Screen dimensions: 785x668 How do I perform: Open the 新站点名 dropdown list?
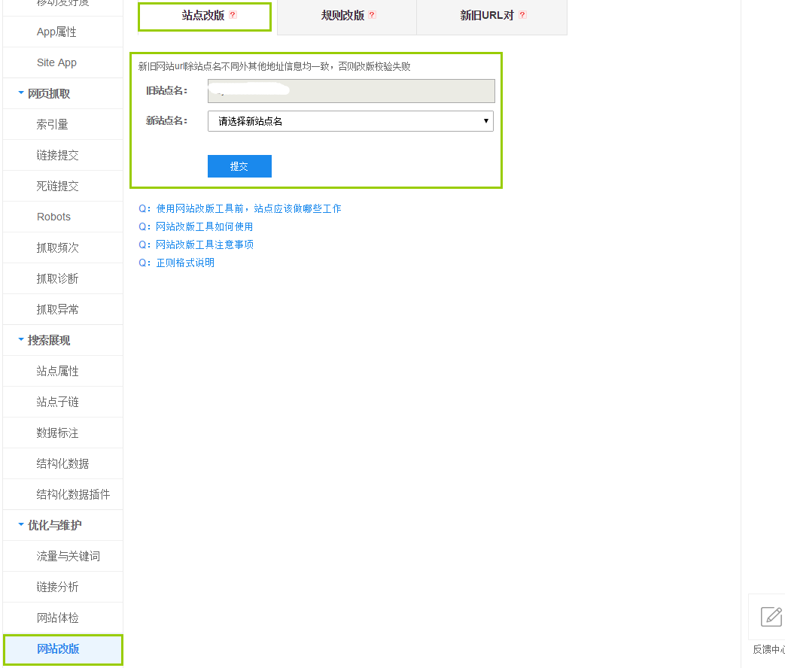point(350,121)
